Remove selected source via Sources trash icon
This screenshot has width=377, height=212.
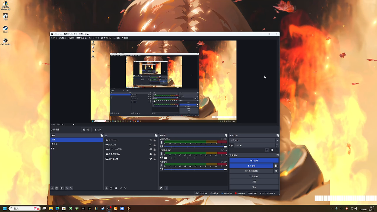point(111,188)
